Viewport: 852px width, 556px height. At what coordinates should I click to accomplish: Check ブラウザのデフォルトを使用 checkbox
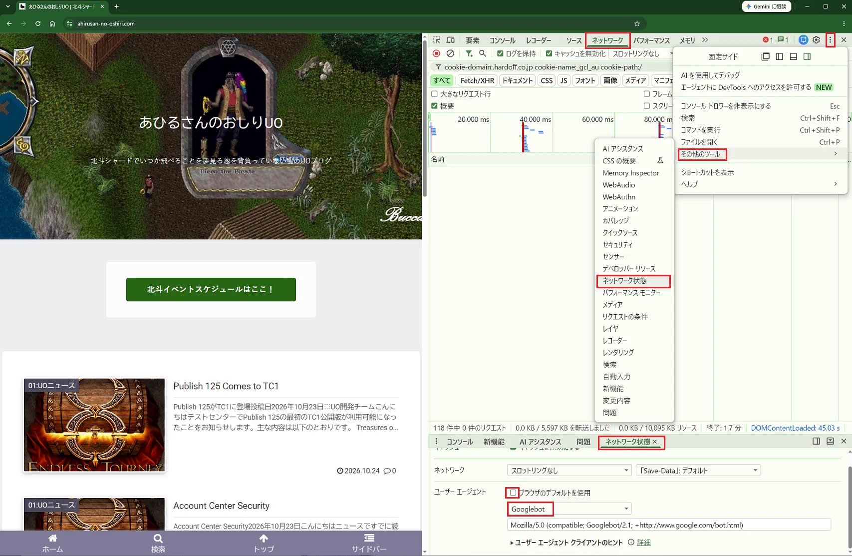click(x=513, y=493)
